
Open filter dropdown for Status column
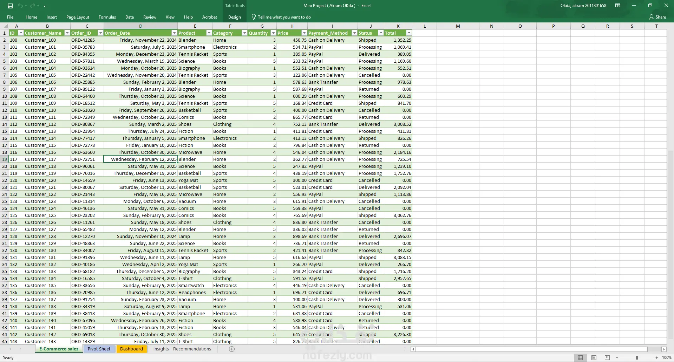click(380, 33)
